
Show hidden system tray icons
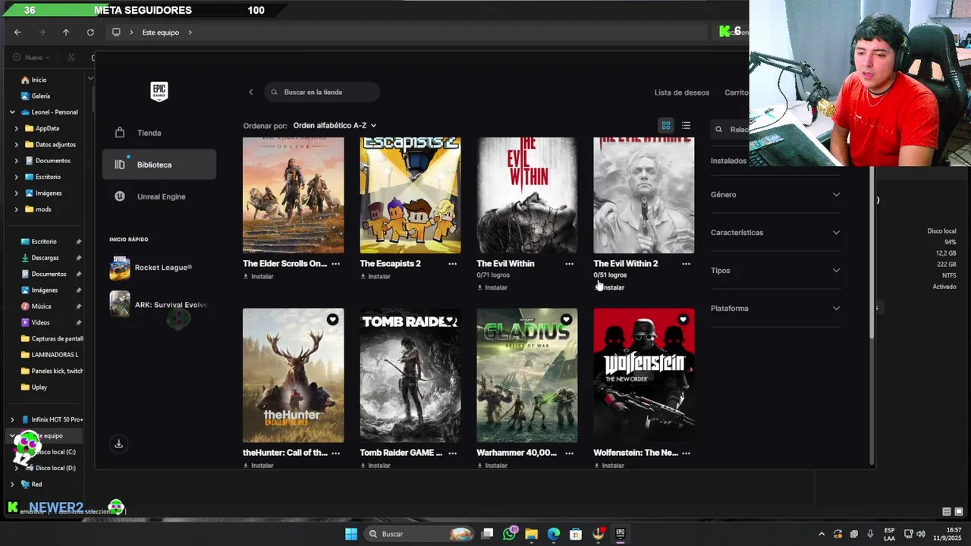click(x=822, y=534)
